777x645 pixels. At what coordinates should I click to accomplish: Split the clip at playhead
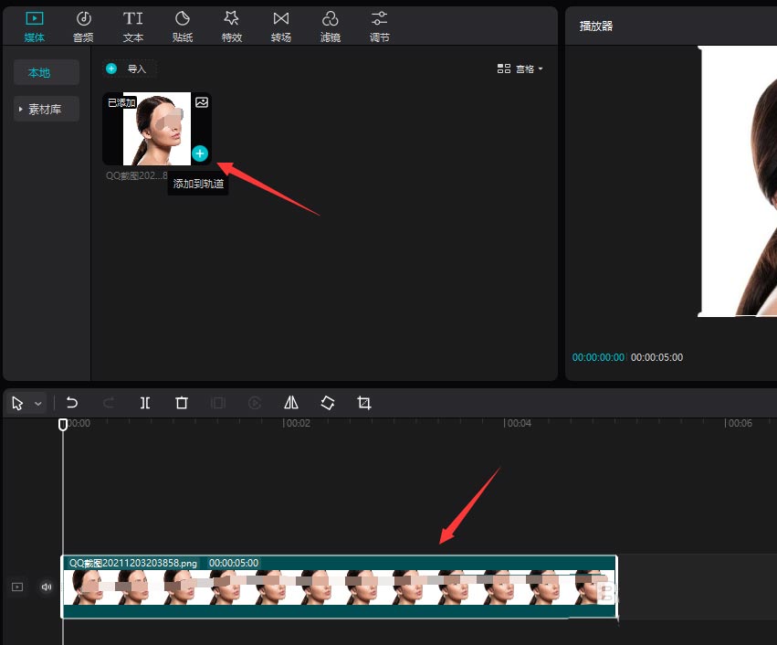tap(145, 403)
